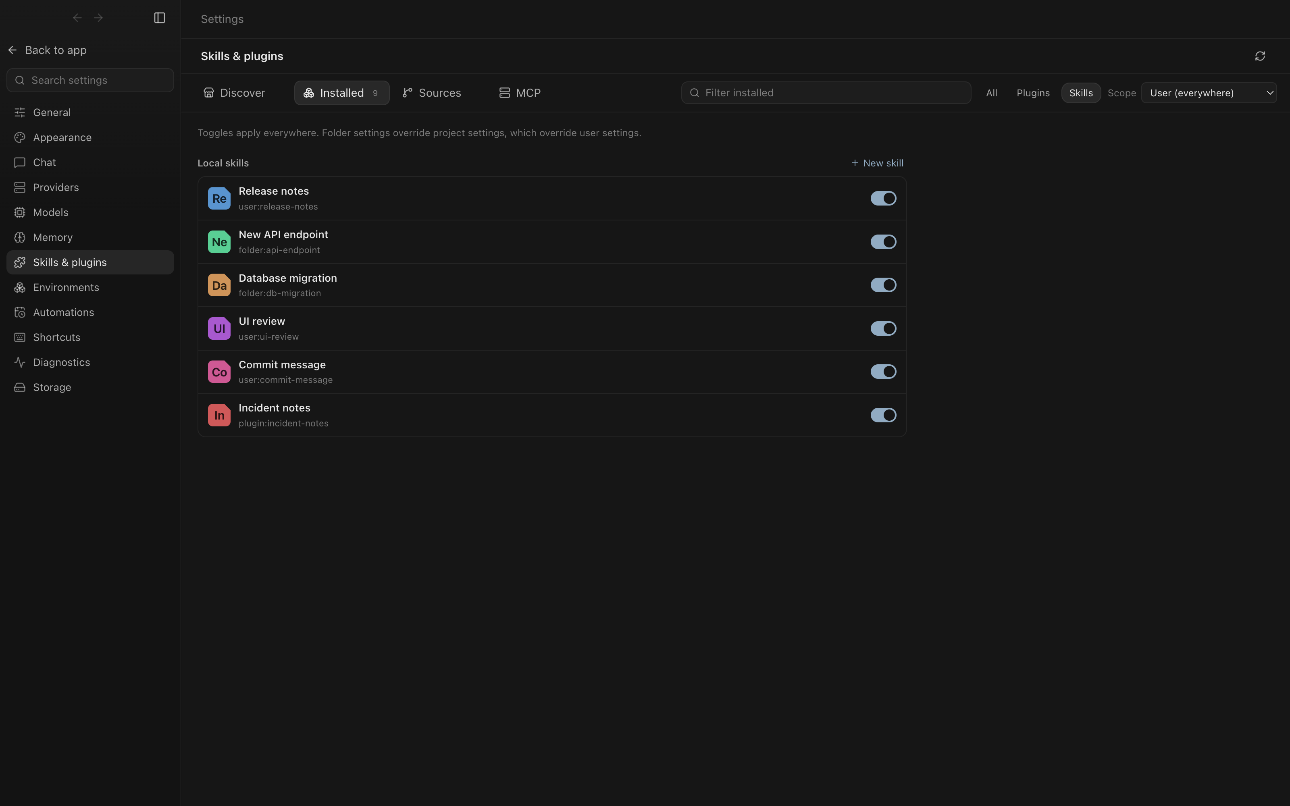Turn off the UI review toggle
The width and height of the screenshot is (1290, 806).
[x=883, y=328]
